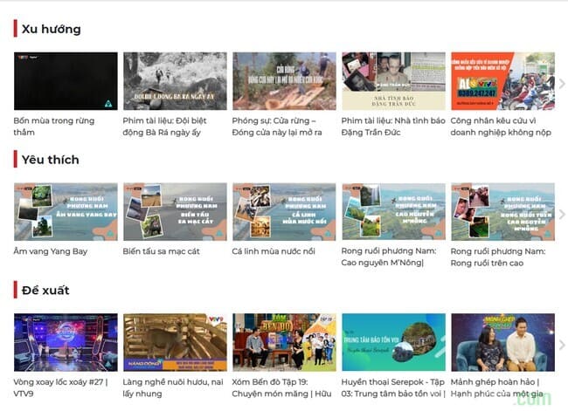Screen dimensions: 568x411
Task: Open Công nhân kêu cứu video thumbnail
Action: (x=502, y=81)
